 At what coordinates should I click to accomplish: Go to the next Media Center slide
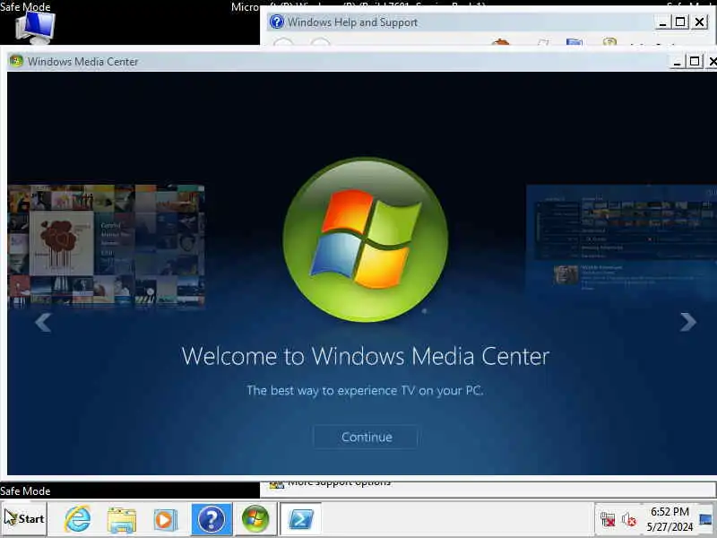click(x=687, y=322)
